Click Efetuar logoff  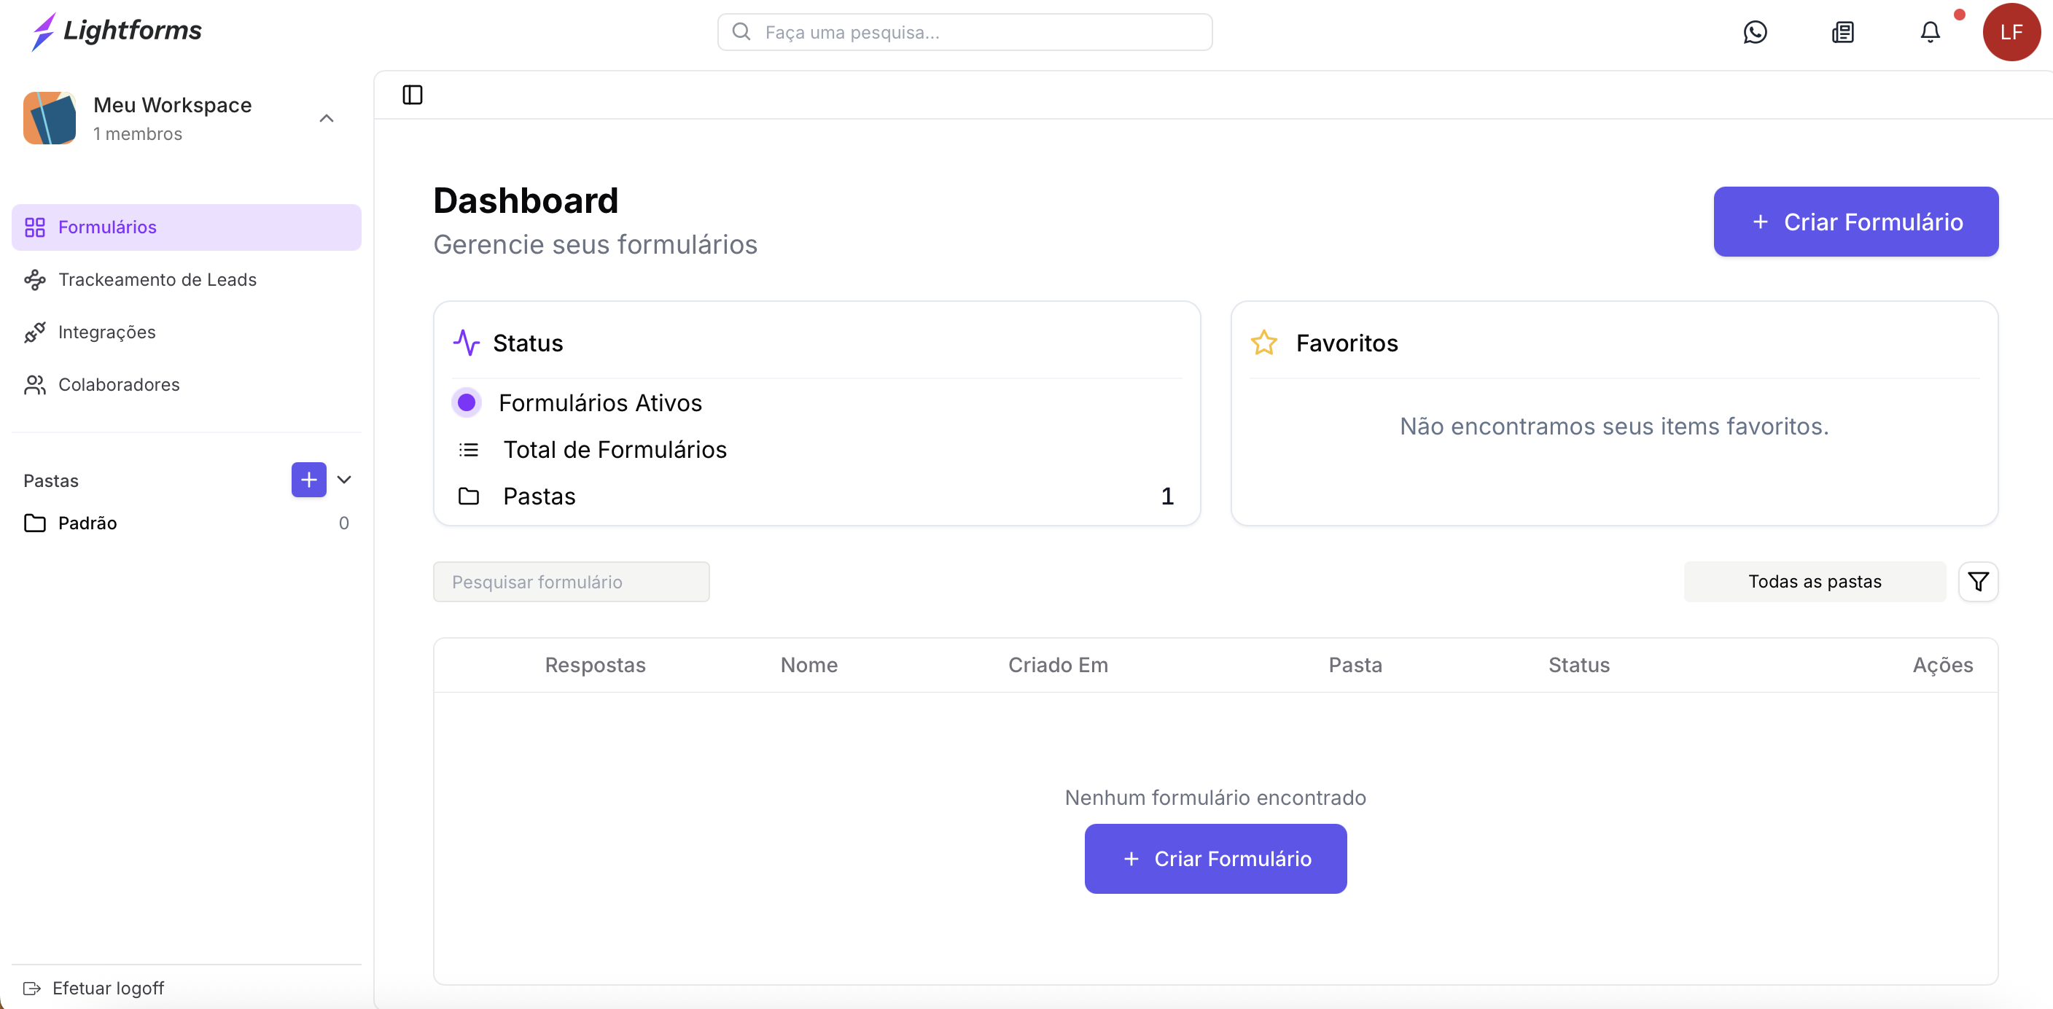108,989
